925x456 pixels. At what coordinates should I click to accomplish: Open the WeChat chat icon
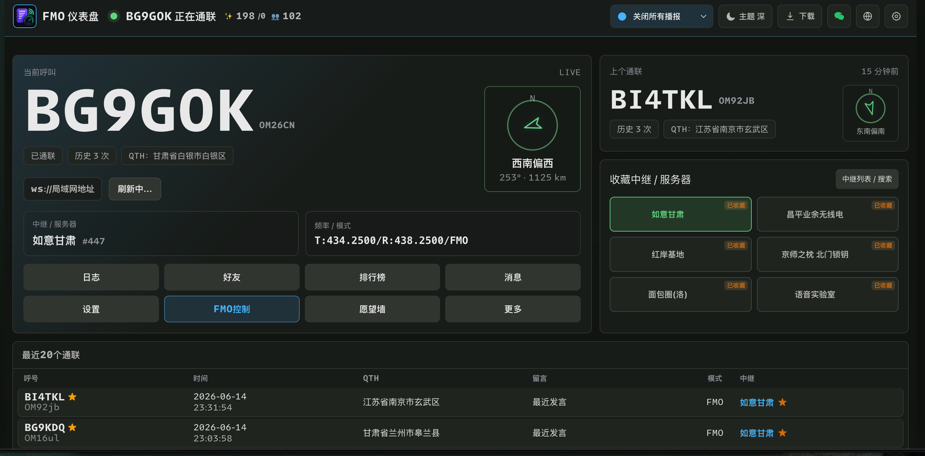[x=838, y=16]
